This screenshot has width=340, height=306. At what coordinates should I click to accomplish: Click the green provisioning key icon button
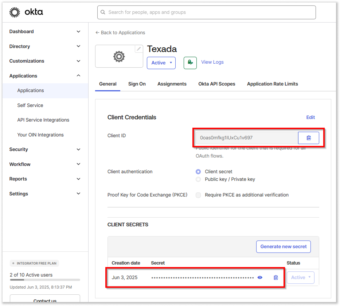pos(190,63)
